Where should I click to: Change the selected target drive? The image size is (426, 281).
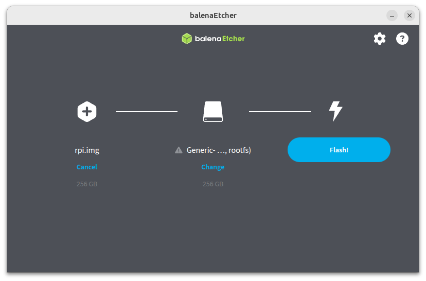click(x=213, y=167)
